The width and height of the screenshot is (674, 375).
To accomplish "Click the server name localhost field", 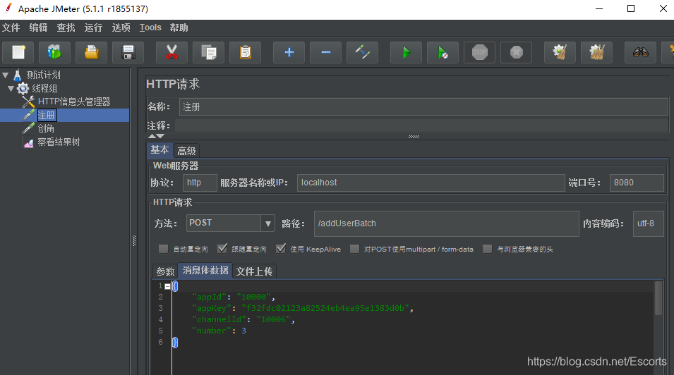I will point(431,183).
